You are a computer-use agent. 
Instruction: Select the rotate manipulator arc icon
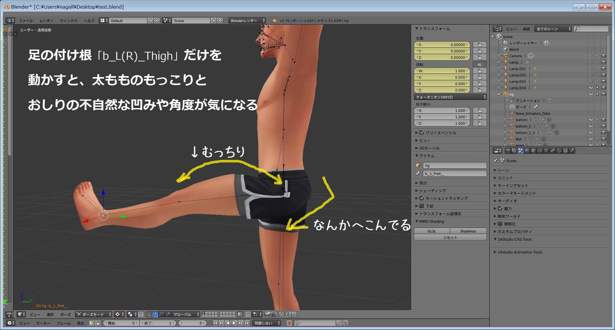click(x=161, y=314)
